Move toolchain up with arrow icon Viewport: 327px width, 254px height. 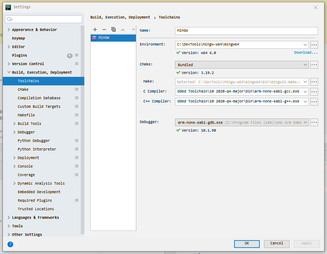coord(123,30)
